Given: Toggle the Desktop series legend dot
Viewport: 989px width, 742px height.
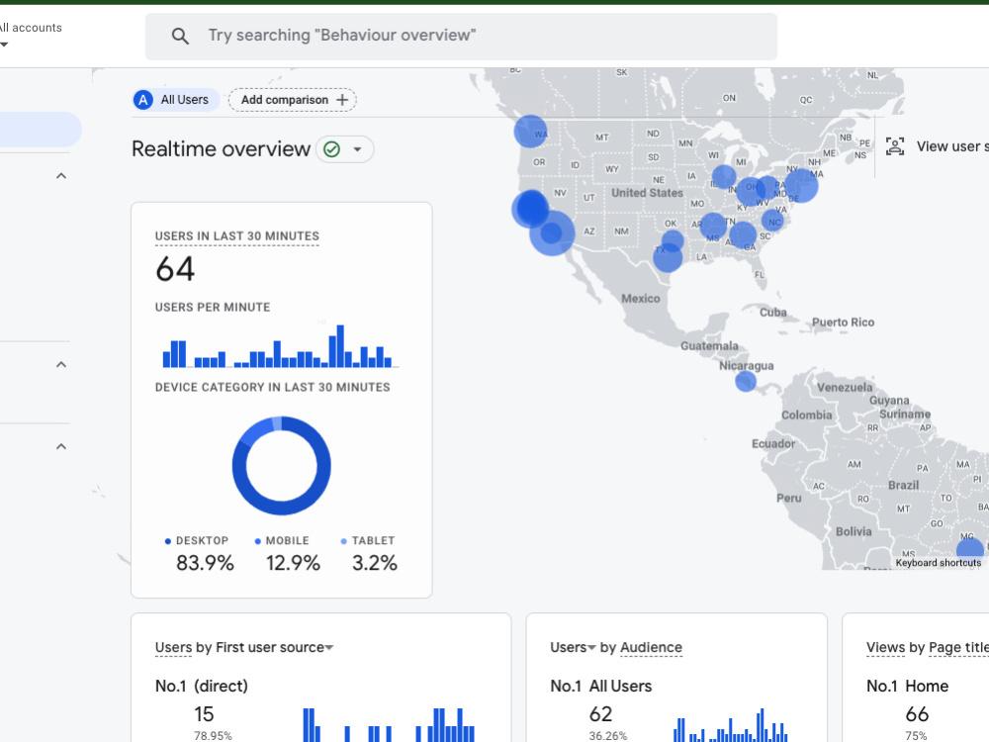Looking at the screenshot, I should click(166, 540).
